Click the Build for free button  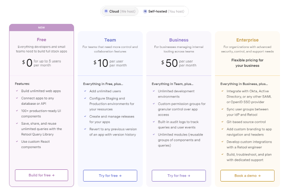42,175
